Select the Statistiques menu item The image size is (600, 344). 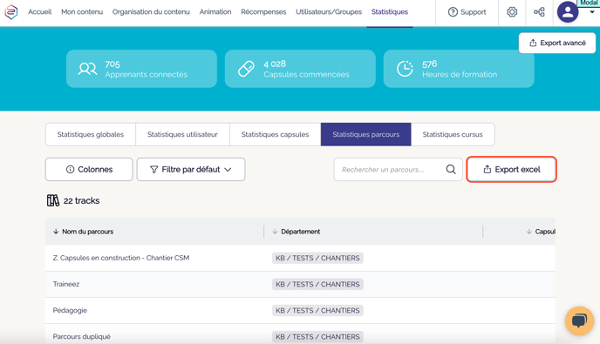[x=390, y=12]
